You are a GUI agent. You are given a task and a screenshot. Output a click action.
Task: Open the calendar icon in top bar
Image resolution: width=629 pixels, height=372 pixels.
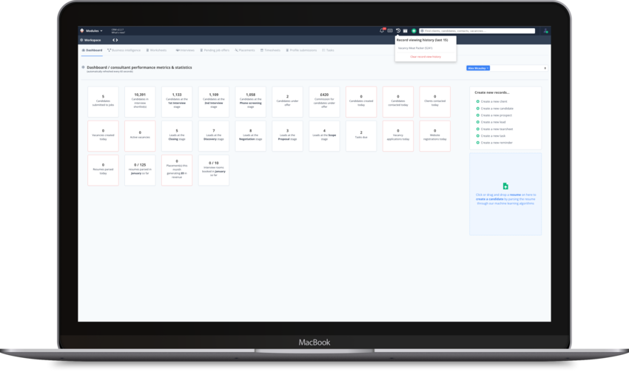pos(406,30)
